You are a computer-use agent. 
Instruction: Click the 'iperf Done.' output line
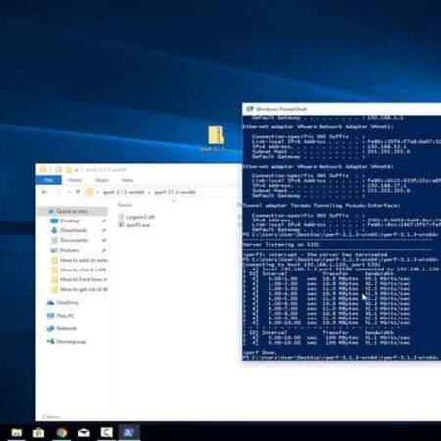point(260,353)
